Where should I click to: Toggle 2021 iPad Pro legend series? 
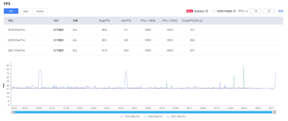click(x=176, y=116)
